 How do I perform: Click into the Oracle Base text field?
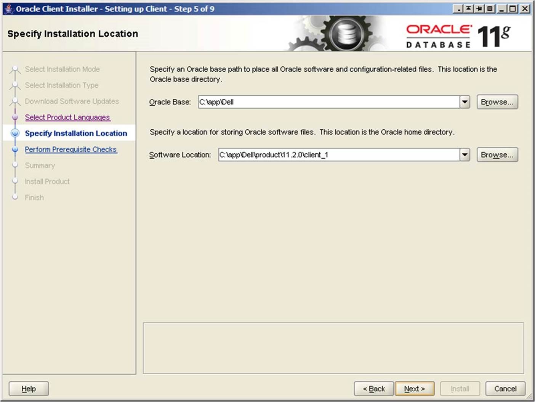[328, 102]
